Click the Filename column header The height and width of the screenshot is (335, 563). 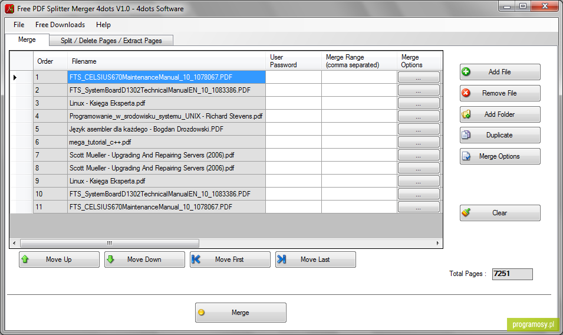pos(167,61)
